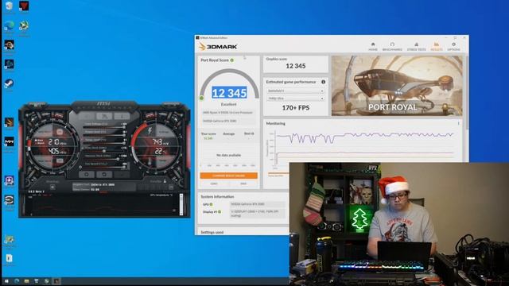Click Afterburner apply checkmark button
Viewport: 509px width, 286px height.
click(122, 174)
